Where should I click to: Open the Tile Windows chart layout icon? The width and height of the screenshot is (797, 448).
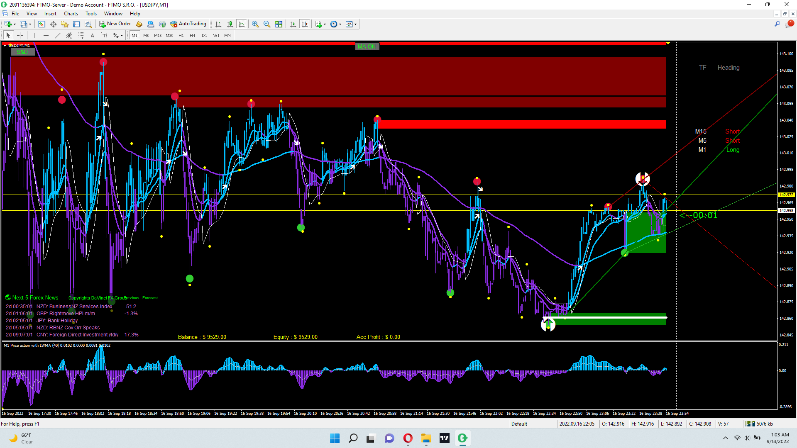click(279, 24)
